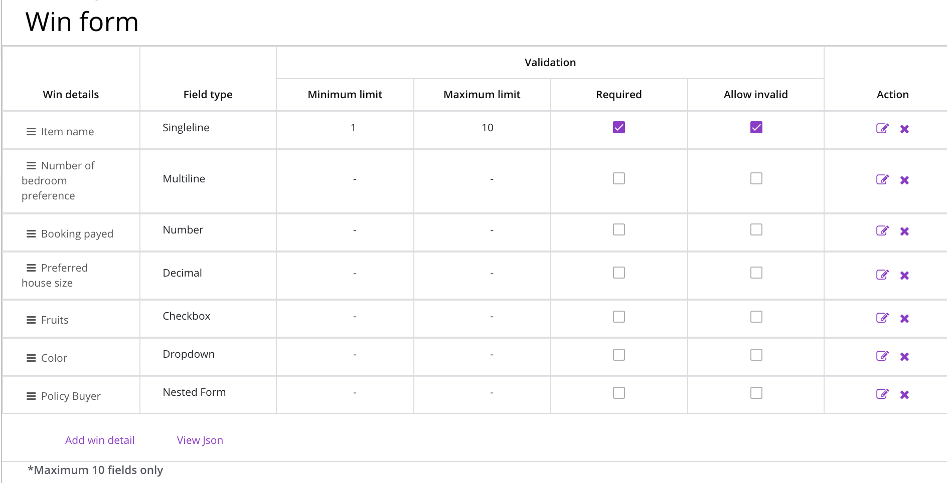Screen dimensions: 947x483
Task: Click the edit icon for Item name
Action: (882, 128)
